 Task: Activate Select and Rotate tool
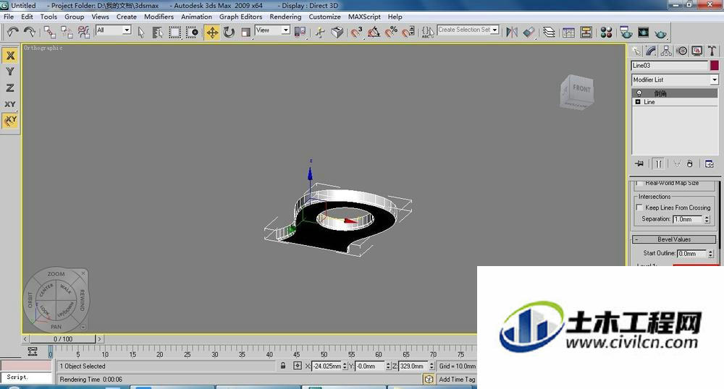click(229, 33)
